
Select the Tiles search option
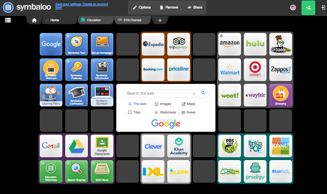[134, 113]
